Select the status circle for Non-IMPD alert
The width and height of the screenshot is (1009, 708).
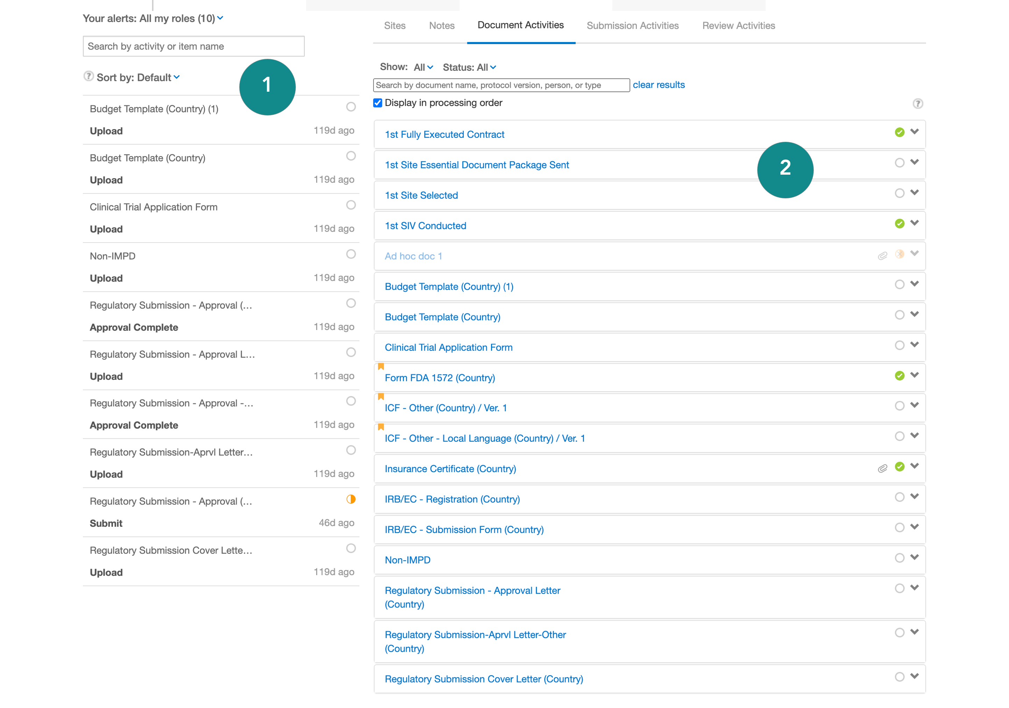click(351, 254)
